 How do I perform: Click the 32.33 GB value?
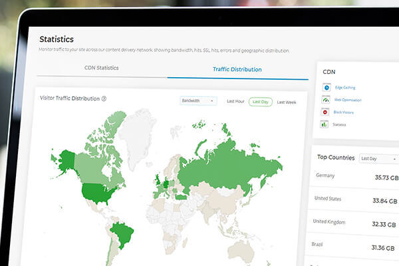click(384, 224)
